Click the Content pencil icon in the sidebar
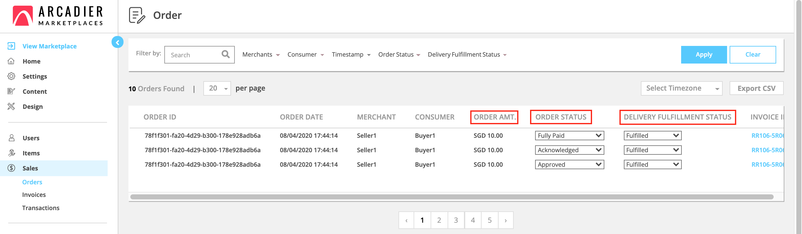This screenshot has height=234, width=802. [x=11, y=92]
